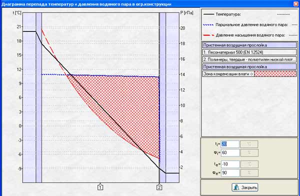Click the 'Зона конденсации влаги' label
Screen dimensions: 300x196
click(228, 74)
